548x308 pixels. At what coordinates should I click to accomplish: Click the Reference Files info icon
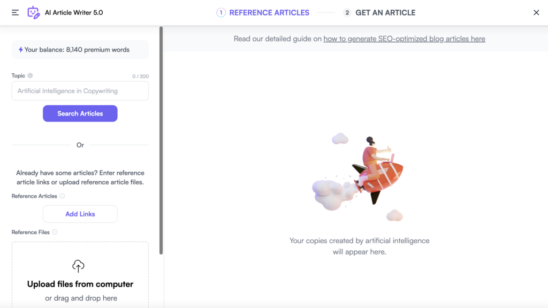(x=55, y=232)
